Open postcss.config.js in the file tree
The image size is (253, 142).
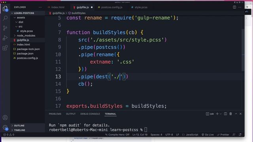[27, 58]
